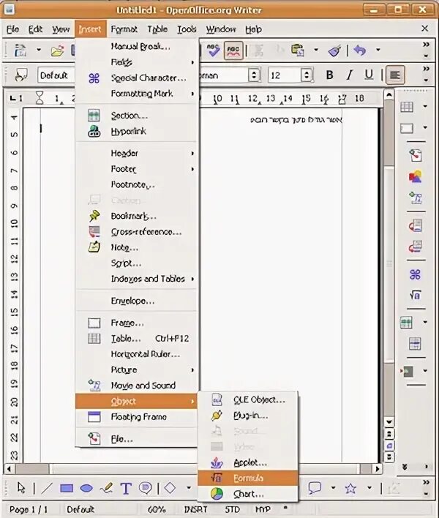This screenshot has width=439, height=518.
Task: Open the Window menu
Action: pyautogui.click(x=221, y=29)
